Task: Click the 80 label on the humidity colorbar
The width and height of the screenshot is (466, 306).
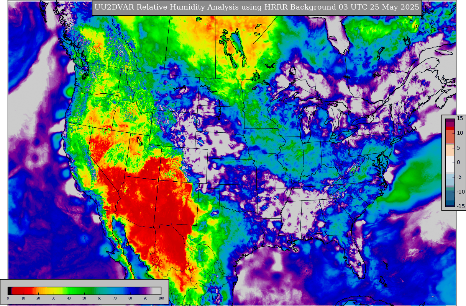Action: (130, 298)
